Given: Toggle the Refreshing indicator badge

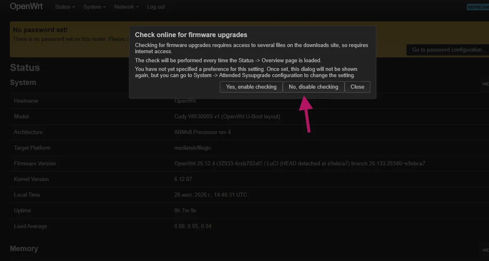Looking at the screenshot, I should 478,7.
